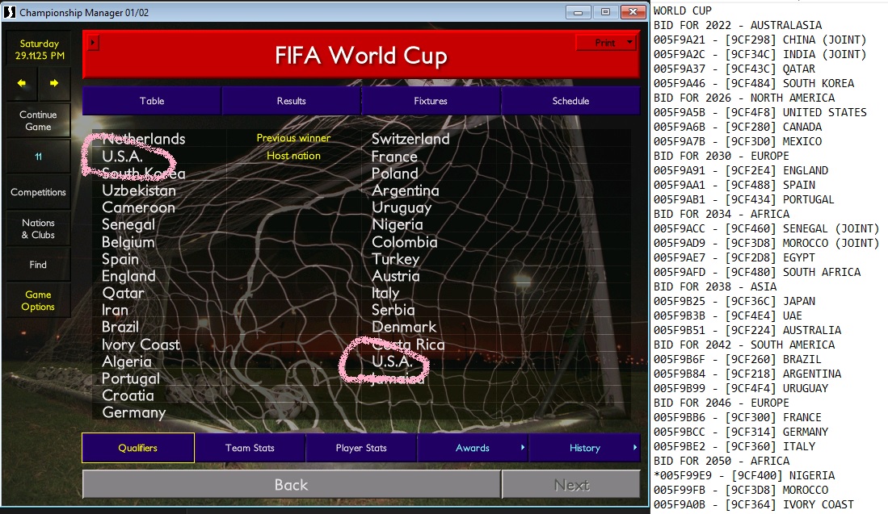
Task: Click the Next button
Action: click(570, 485)
